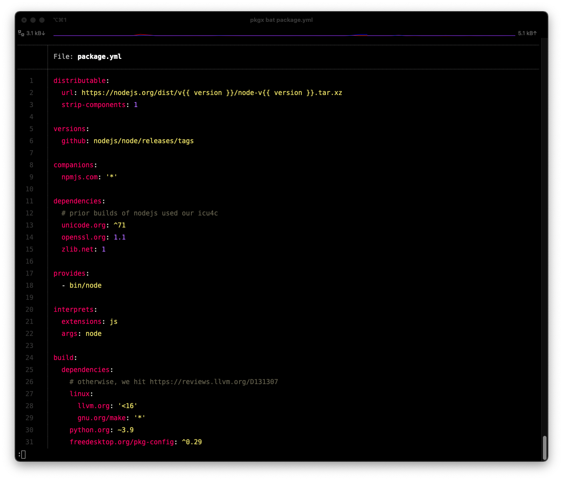Click the window title pkgx bat package.yml
Screen dimensions: 563x480
tap(281, 20)
